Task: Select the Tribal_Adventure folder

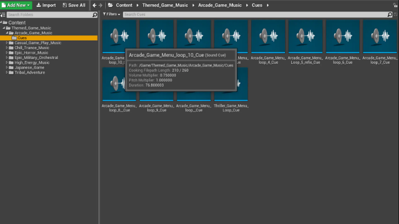Action: (x=29, y=73)
